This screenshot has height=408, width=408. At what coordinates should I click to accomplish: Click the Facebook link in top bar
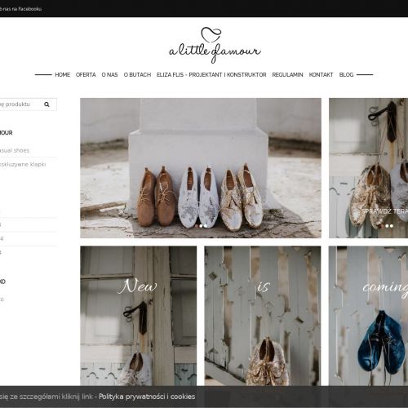tap(20, 9)
